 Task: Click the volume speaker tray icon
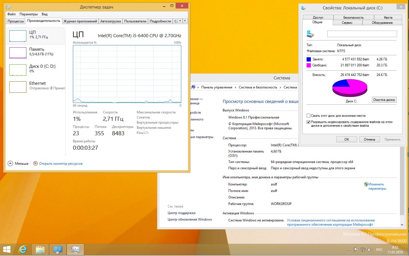pyautogui.click(x=370, y=250)
